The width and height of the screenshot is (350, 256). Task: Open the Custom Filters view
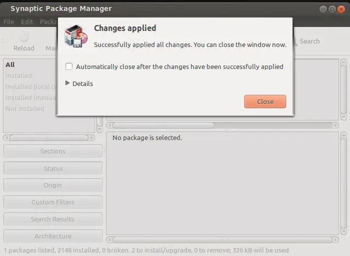[53, 202]
